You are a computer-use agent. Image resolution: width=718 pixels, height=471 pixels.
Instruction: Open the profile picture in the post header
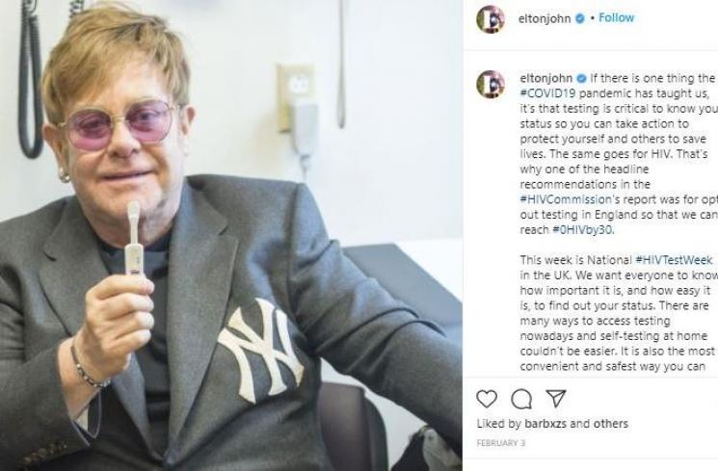pyautogui.click(x=491, y=18)
